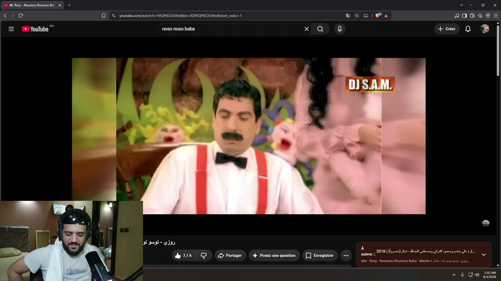501x281 pixels.
Task: Go to the YouTube home logo
Action: (x=35, y=29)
